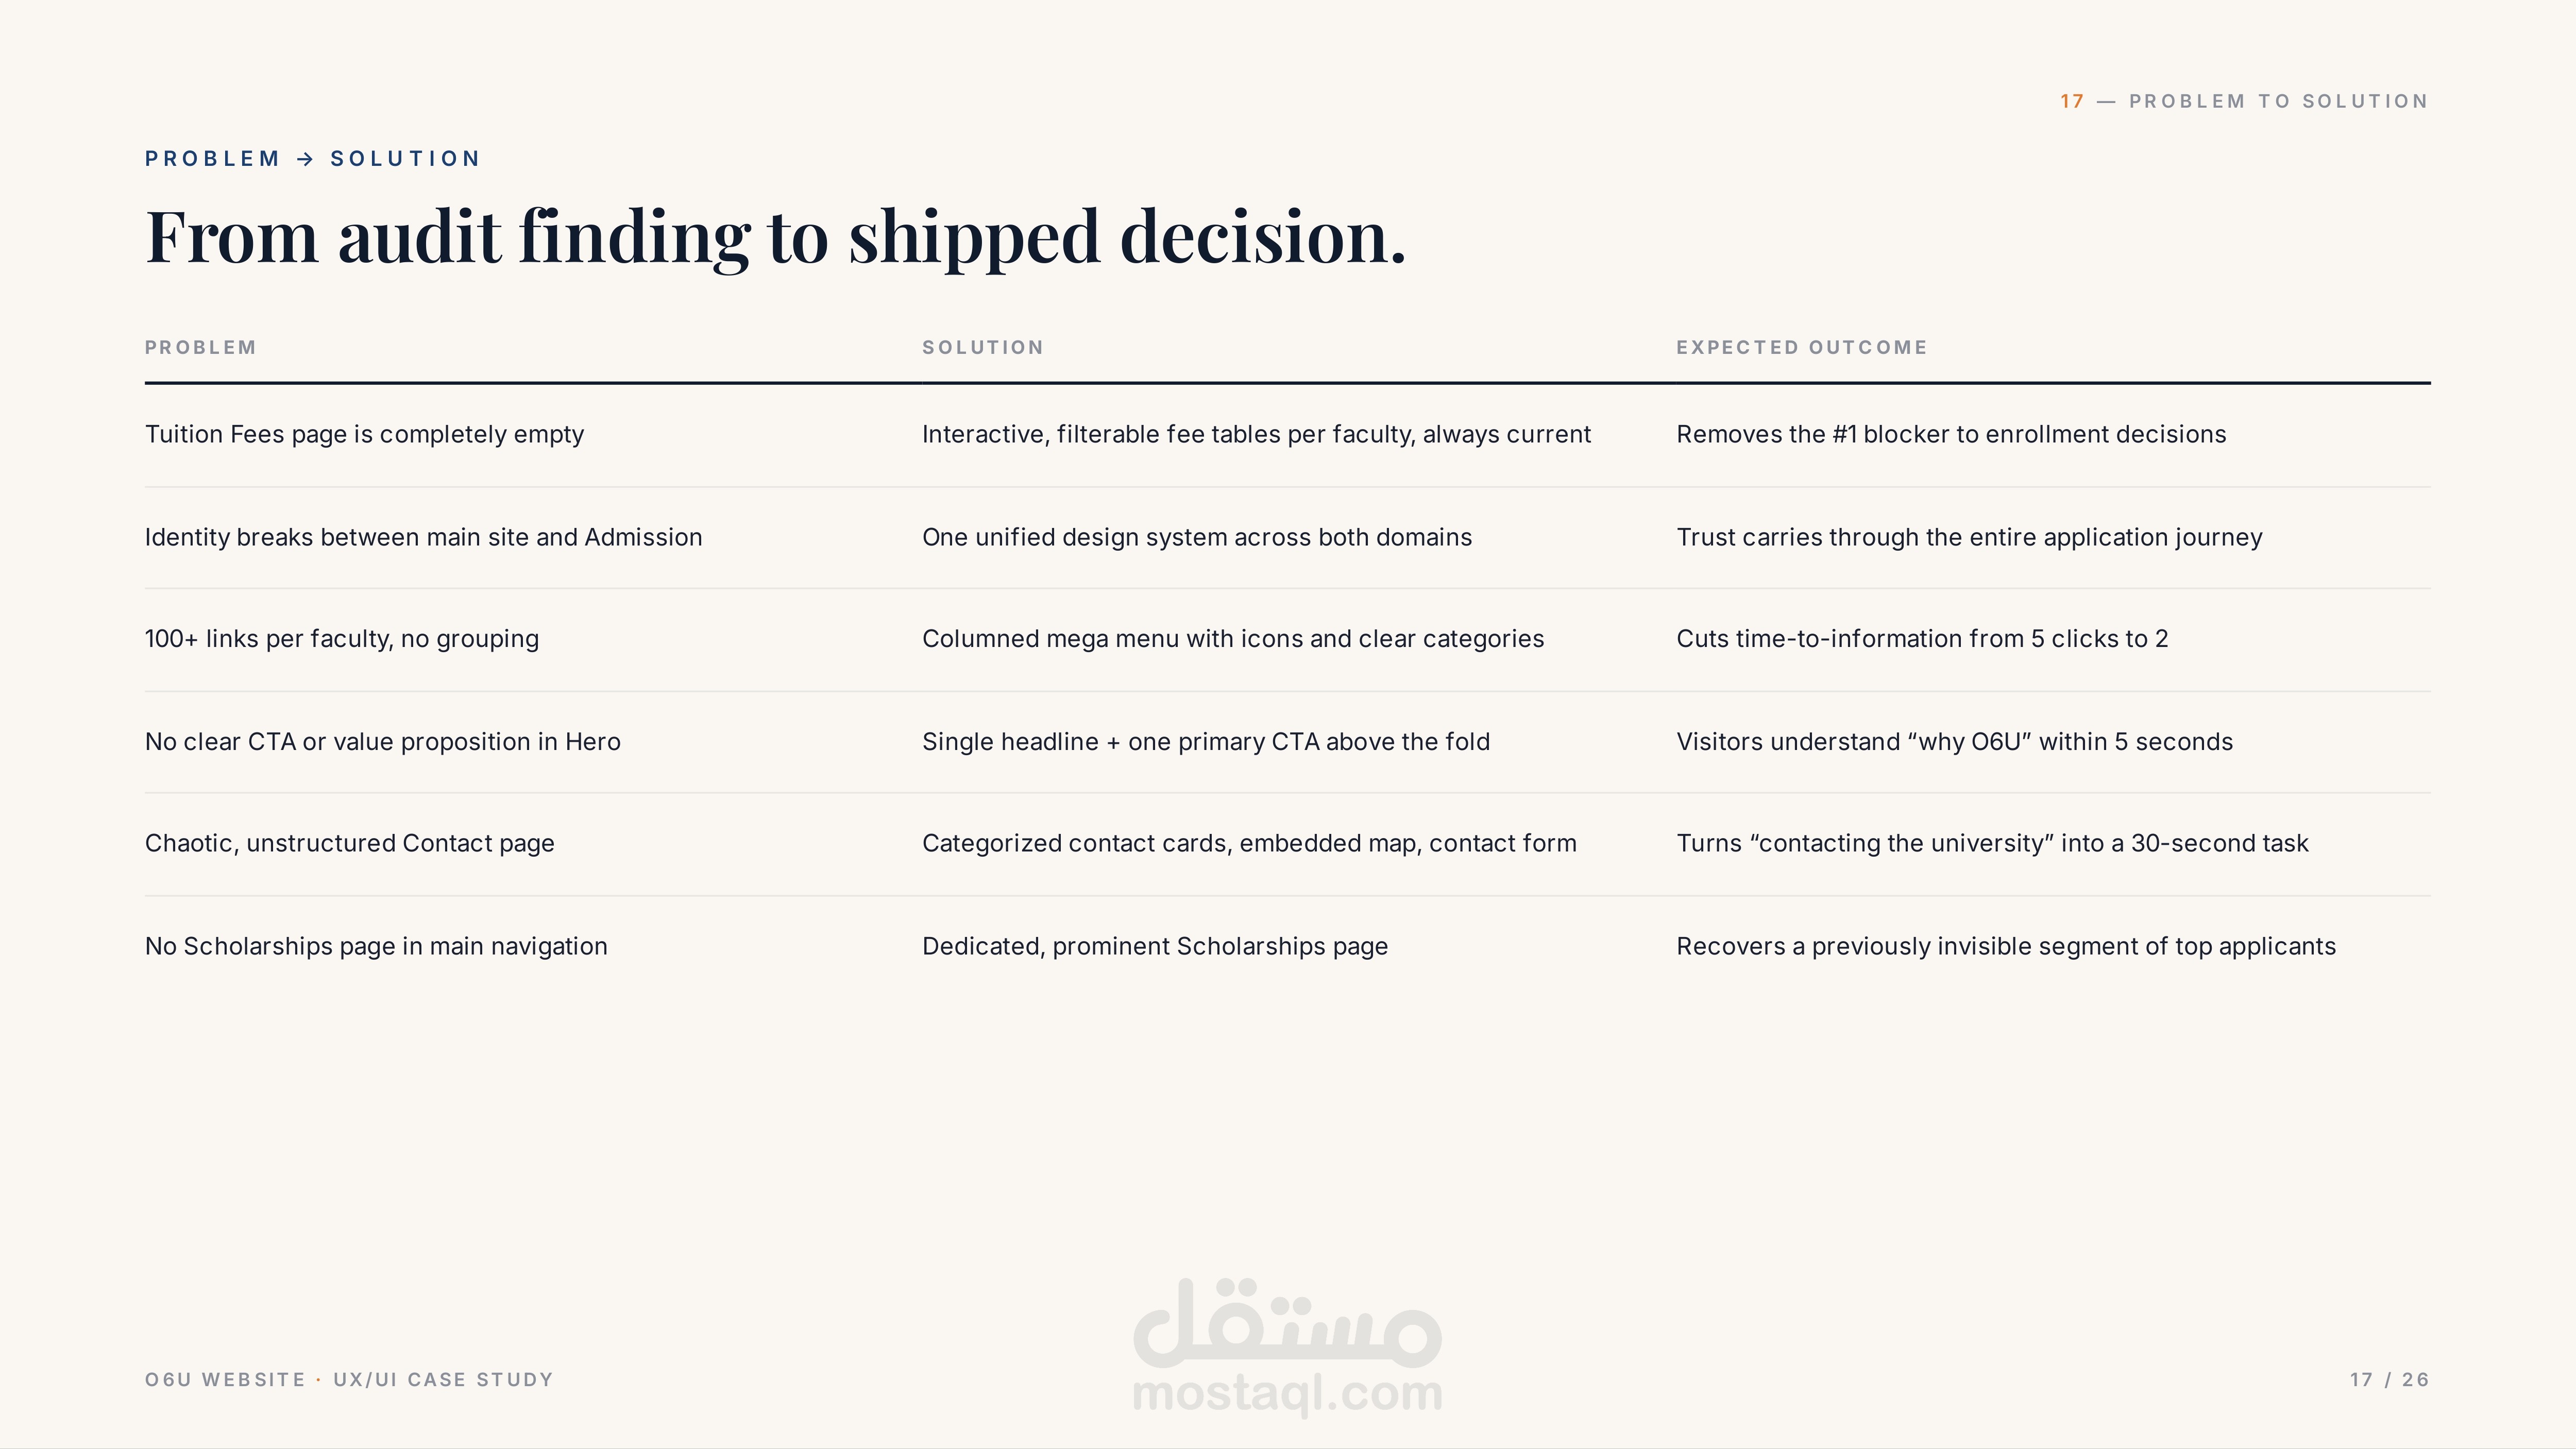Select the PROBLEM column header
The image size is (2576, 1449).
point(201,347)
